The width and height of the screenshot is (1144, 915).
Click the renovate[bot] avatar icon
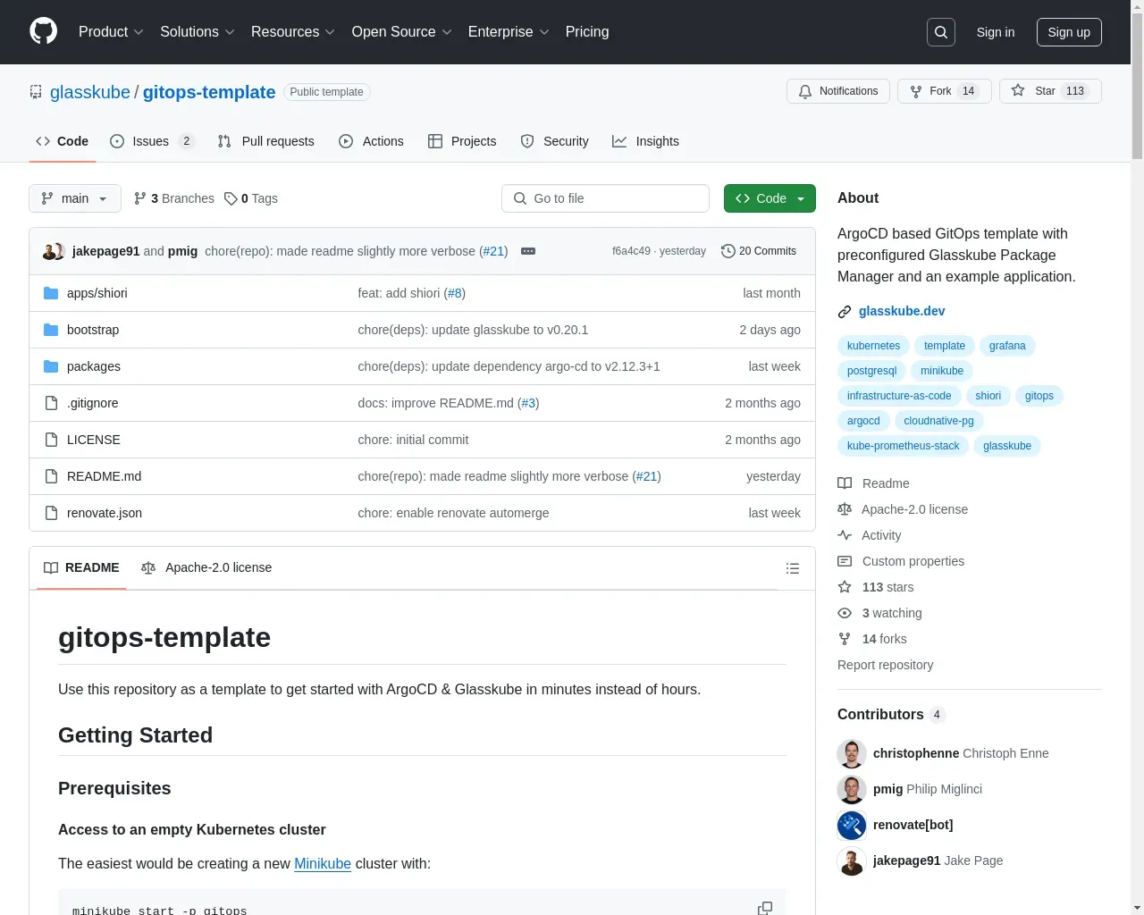point(852,825)
